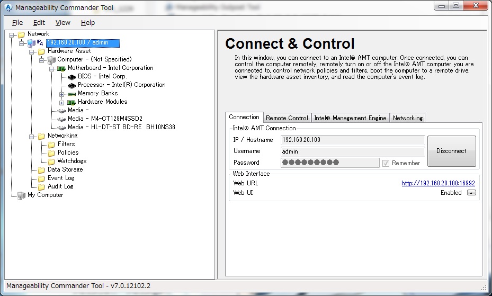Select 'Watchdogs' in the tree

point(72,161)
